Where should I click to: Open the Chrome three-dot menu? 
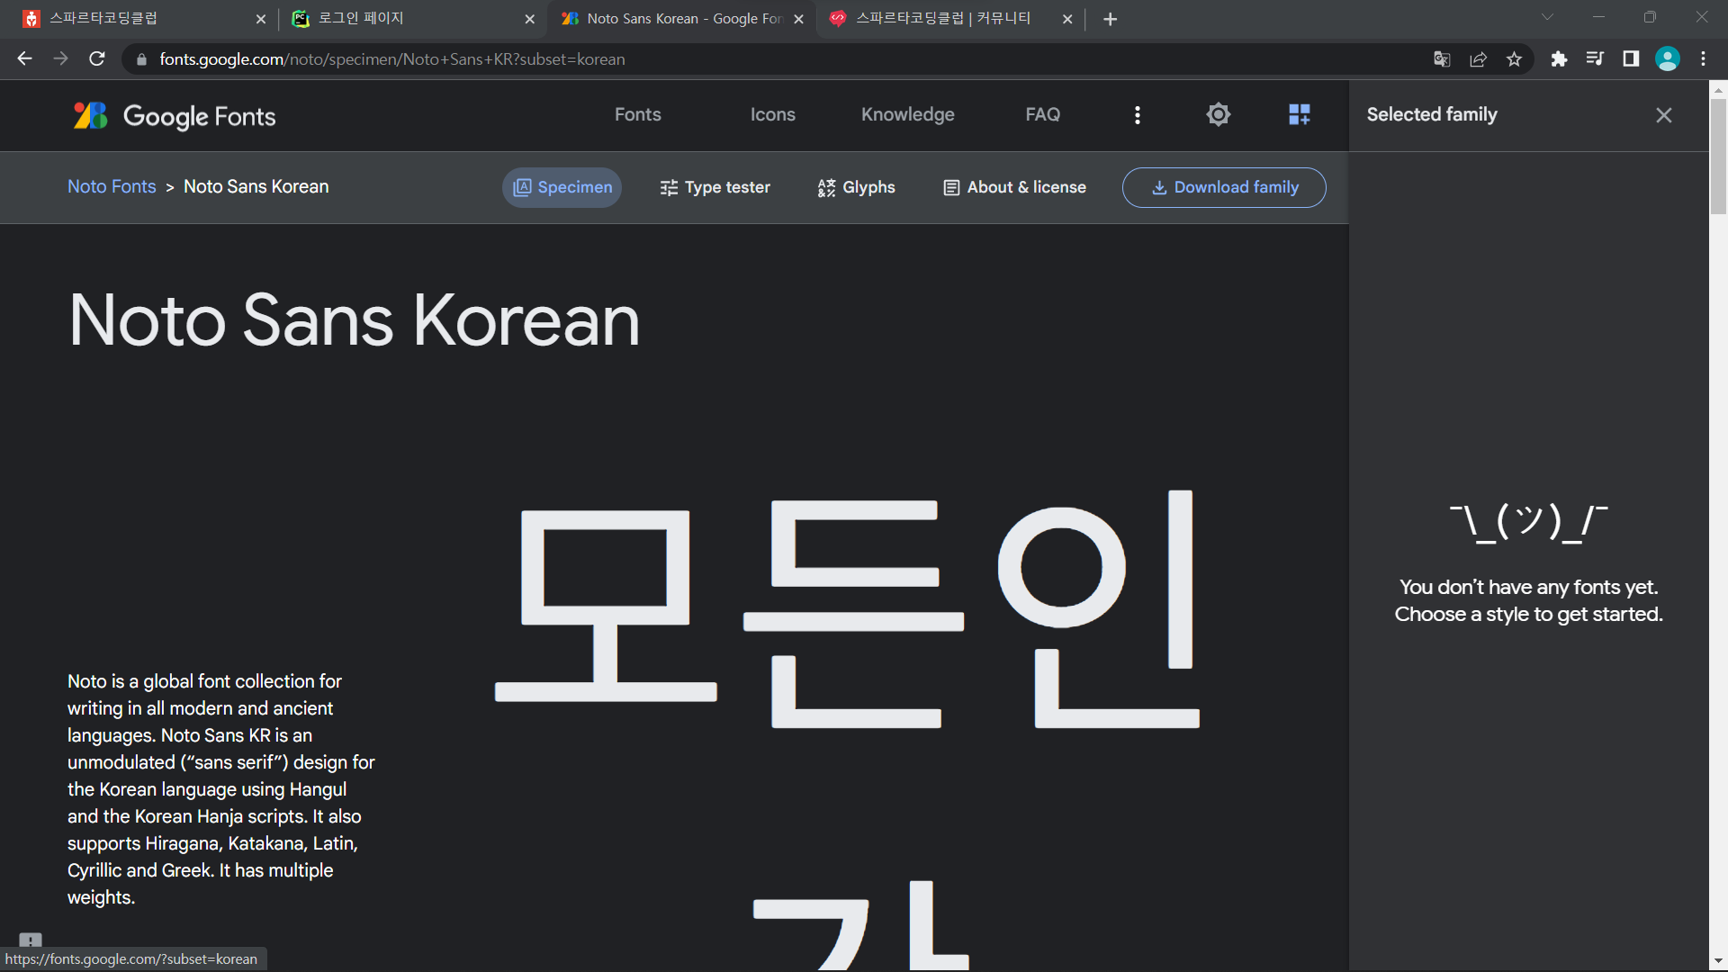coord(1703,59)
